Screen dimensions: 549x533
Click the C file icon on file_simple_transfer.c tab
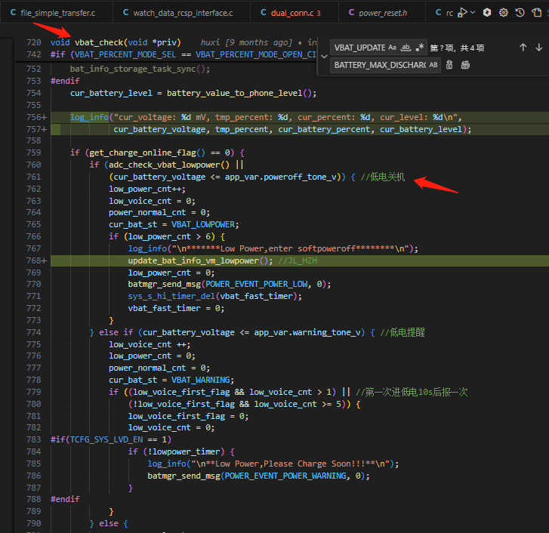[x=14, y=13]
